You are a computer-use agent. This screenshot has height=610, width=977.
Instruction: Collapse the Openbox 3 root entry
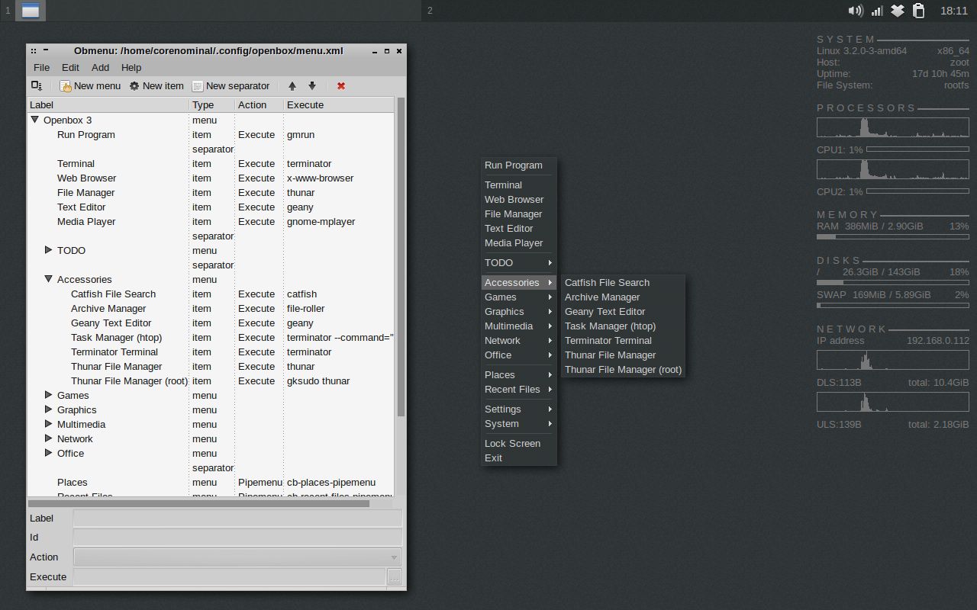34,120
